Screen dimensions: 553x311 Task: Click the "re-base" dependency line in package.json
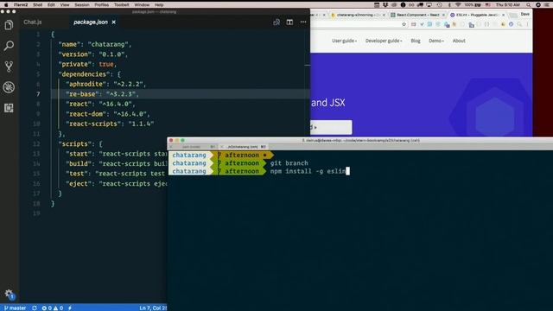point(181,94)
